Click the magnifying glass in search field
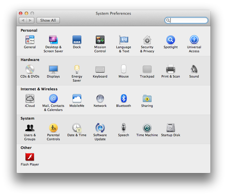Viewport: 227px width, 196px height. click(168, 20)
